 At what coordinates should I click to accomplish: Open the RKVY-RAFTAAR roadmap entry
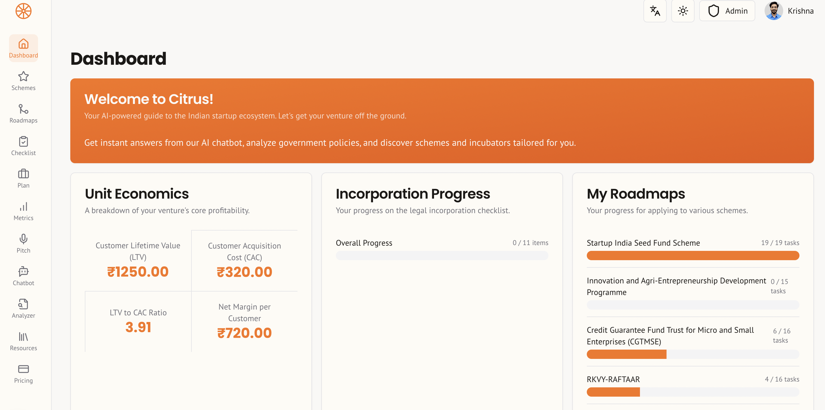[x=613, y=379]
